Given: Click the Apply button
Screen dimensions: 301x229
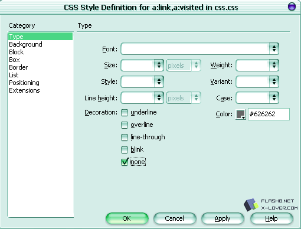Looking at the screenshot, I should [223, 218].
